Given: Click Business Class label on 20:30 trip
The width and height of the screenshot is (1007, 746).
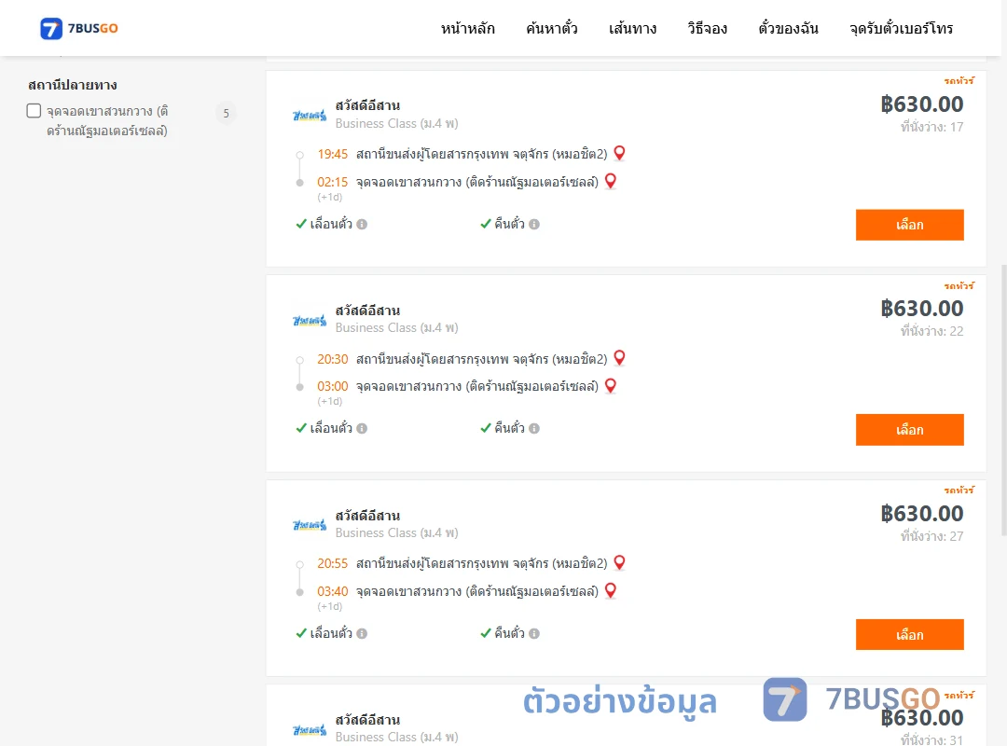Looking at the screenshot, I should coord(396,327).
